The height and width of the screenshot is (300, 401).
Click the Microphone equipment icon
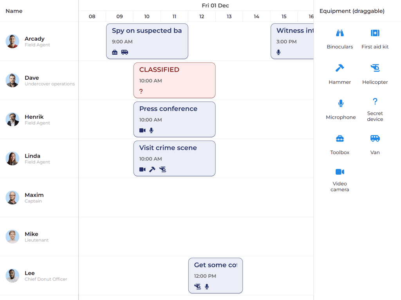point(341,104)
